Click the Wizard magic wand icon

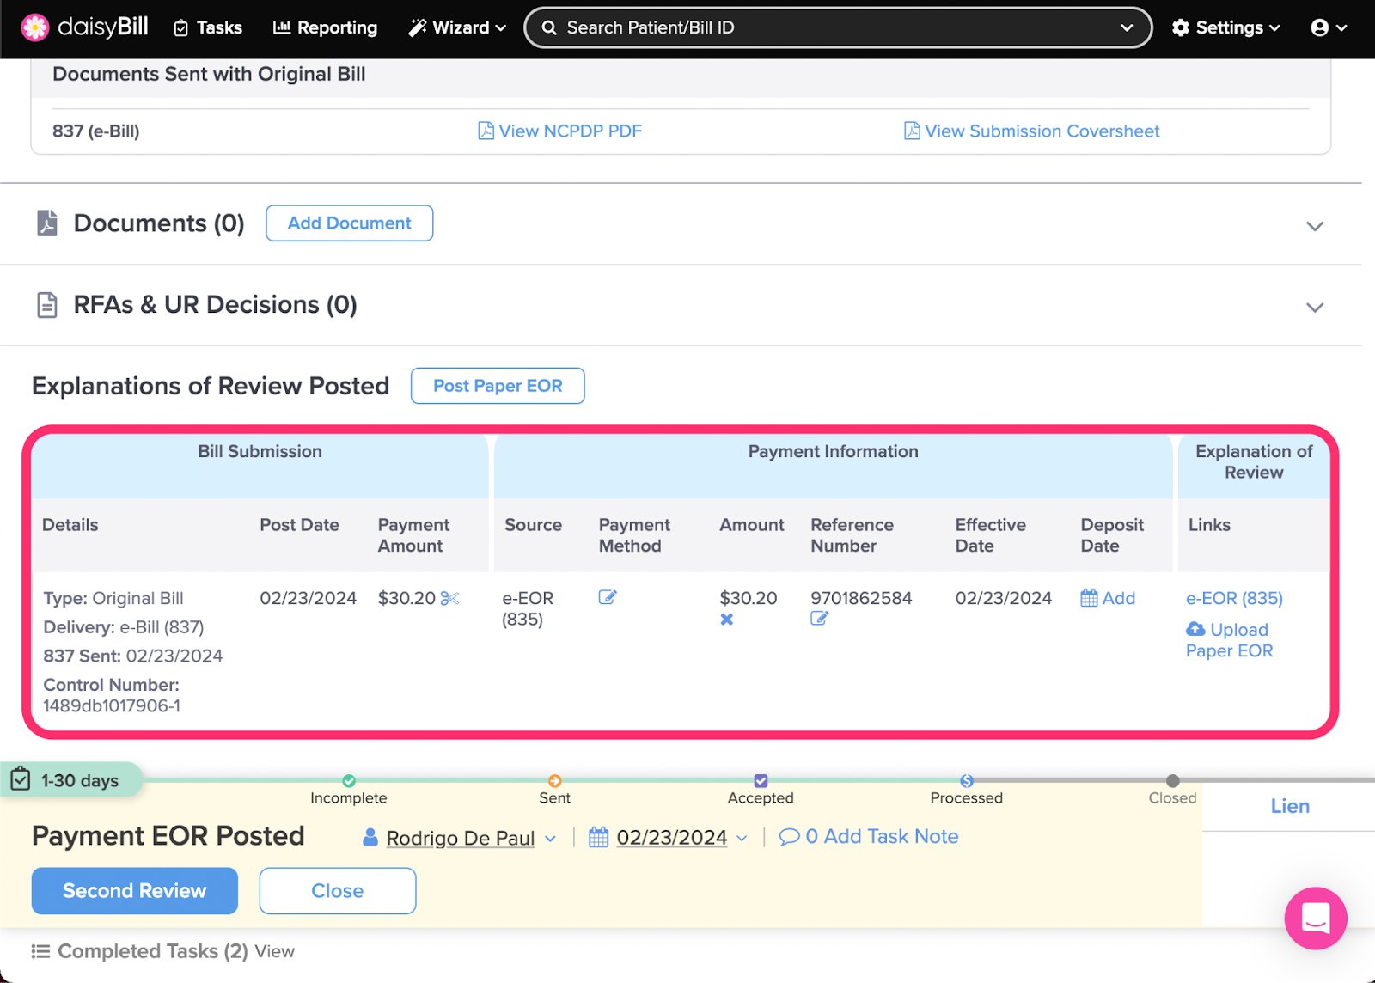coord(418,27)
